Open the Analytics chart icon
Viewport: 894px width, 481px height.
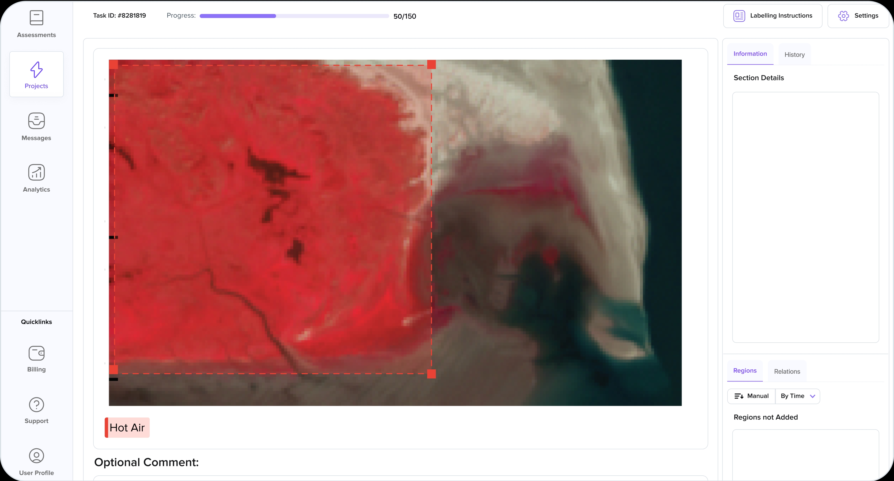(36, 172)
